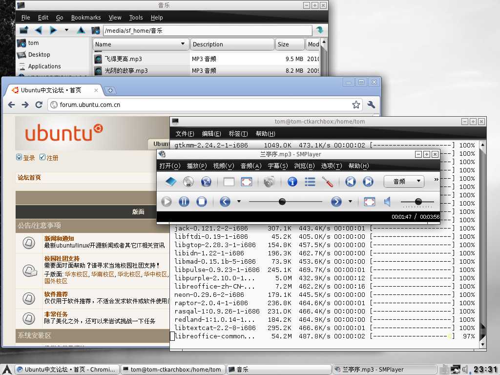Viewport: 500px width, 375px height.
Task: Click the go/jump arrow next to path bar
Action: [319, 30]
